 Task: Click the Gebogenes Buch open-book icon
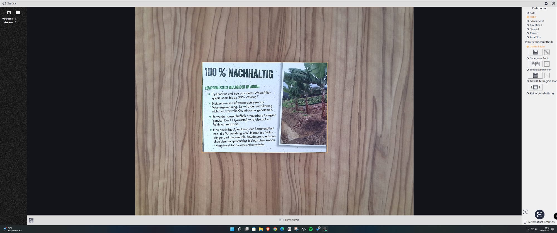pos(535,64)
